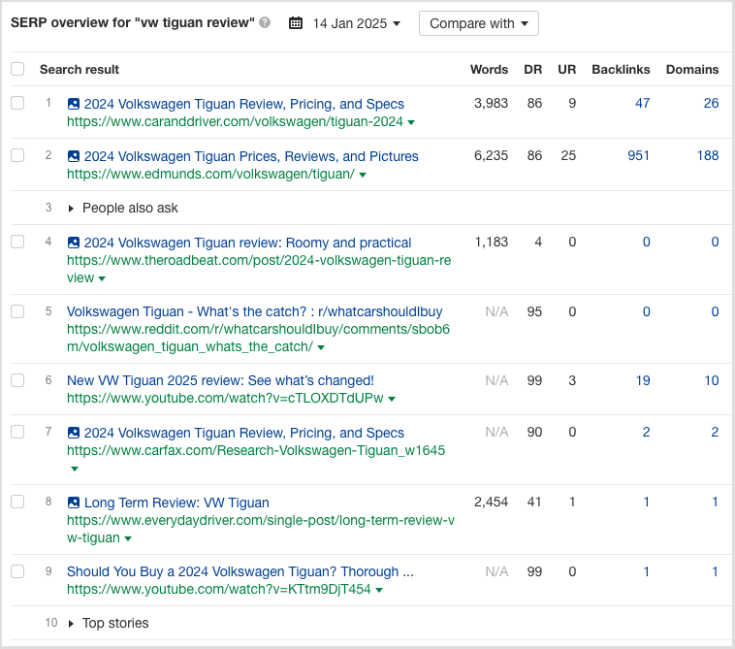Click SERP features icon on edmunds result
Image resolution: width=735 pixels, height=649 pixels.
(x=74, y=156)
